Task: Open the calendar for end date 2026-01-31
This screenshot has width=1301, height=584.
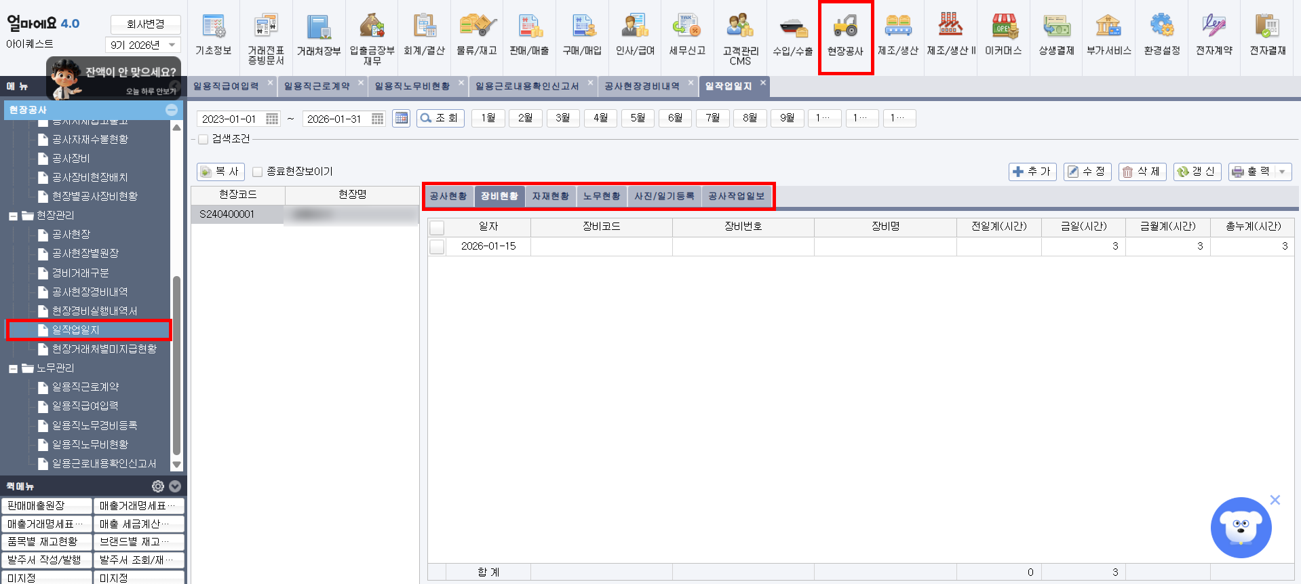Action: (x=377, y=119)
